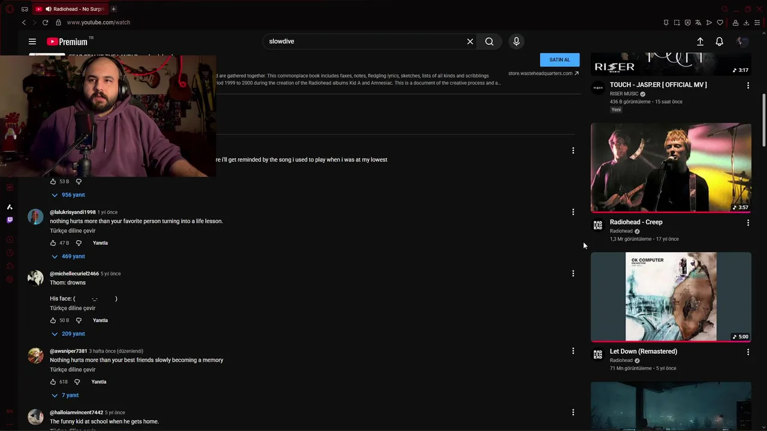Viewport: 767px width, 431px height.
Task: Dislike the comment with 53 B likes
Action: pyautogui.click(x=78, y=181)
